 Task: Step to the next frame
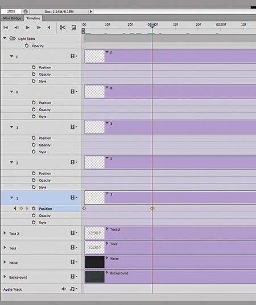click(39, 27)
